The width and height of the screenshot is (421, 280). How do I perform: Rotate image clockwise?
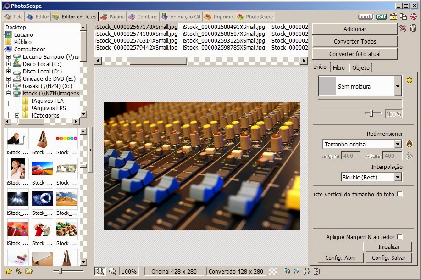click(296, 271)
